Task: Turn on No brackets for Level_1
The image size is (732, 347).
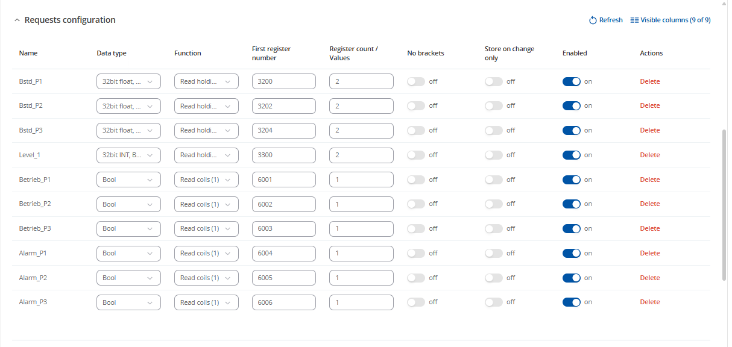Action: (416, 155)
